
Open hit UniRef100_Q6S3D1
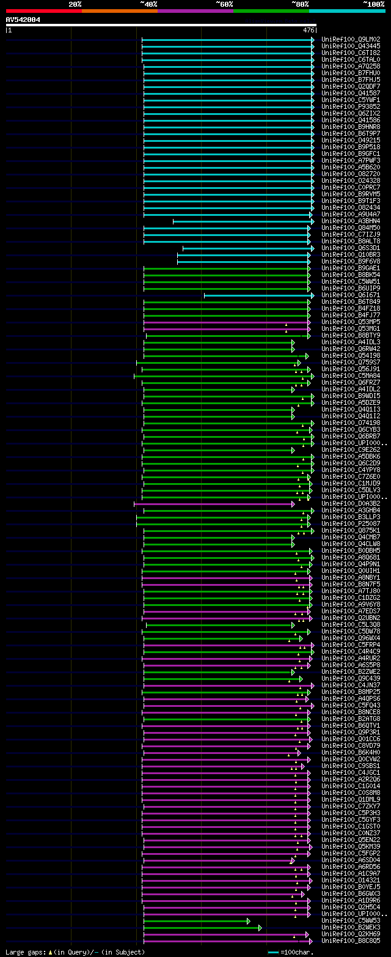pyautogui.click(x=351, y=248)
